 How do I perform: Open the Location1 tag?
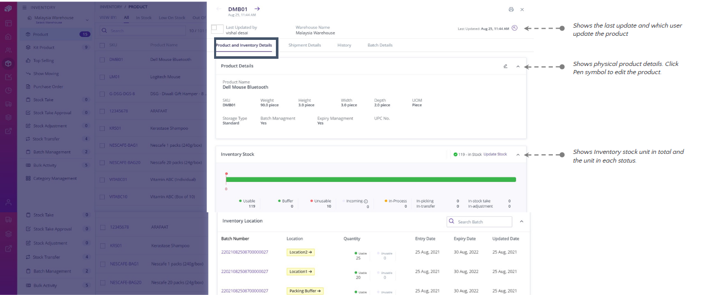point(300,271)
